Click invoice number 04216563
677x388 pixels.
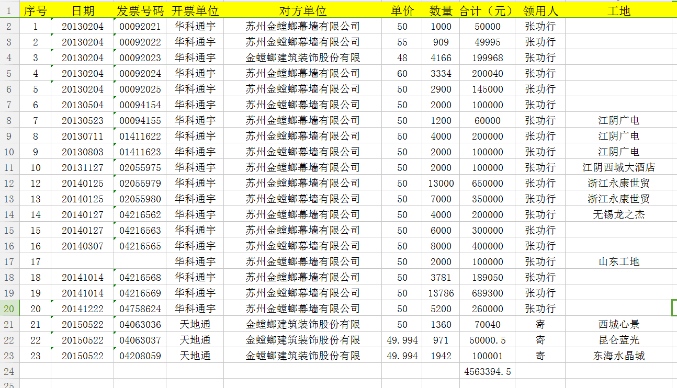click(x=140, y=230)
